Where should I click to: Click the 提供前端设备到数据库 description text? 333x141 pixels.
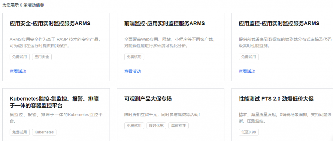[x=285, y=43]
